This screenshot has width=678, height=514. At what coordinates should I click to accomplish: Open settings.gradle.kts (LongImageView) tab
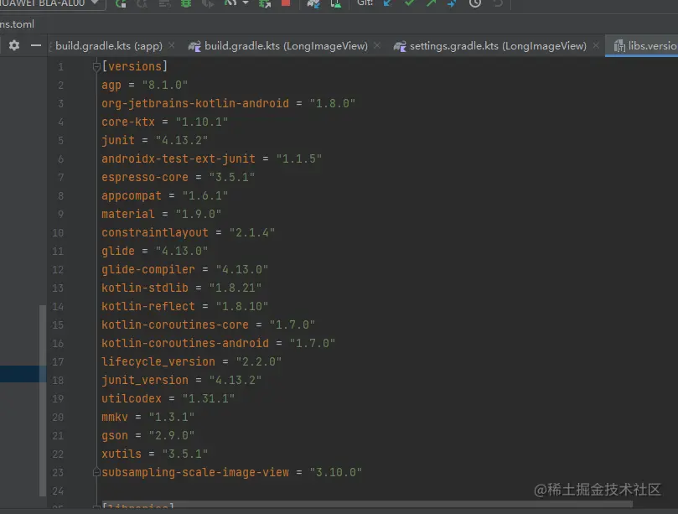498,46
